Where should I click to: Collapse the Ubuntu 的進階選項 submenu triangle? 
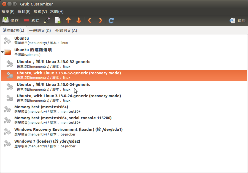pyautogui.click(x=2, y=52)
